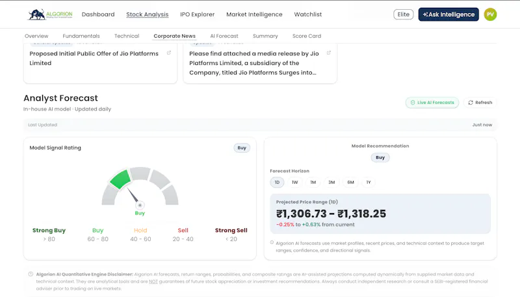Viewport: 520px width, 297px height.
Task: Click the 'Forecast Horizon' label
Action: click(289, 171)
